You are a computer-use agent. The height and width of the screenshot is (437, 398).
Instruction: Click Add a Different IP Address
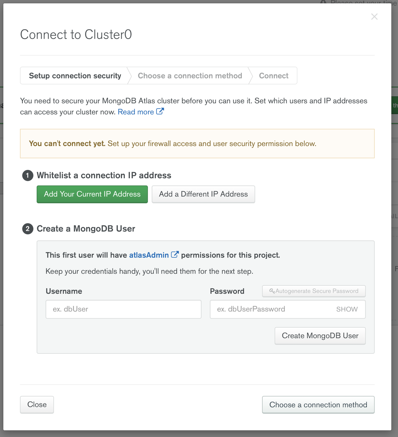point(203,194)
